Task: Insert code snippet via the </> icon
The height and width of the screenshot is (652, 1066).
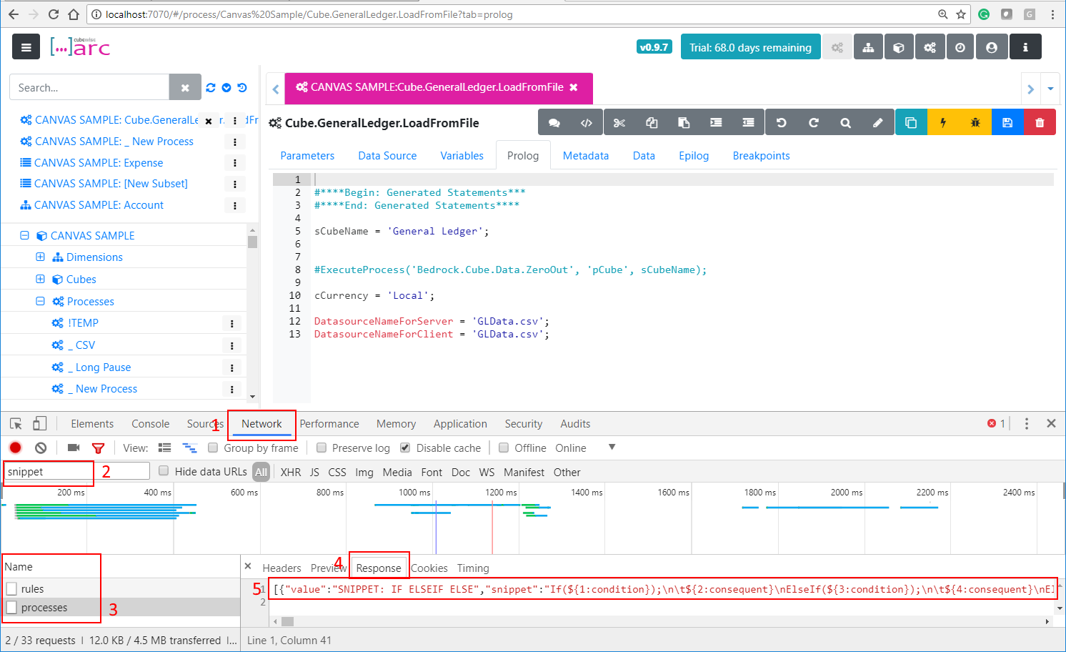Action: click(587, 122)
